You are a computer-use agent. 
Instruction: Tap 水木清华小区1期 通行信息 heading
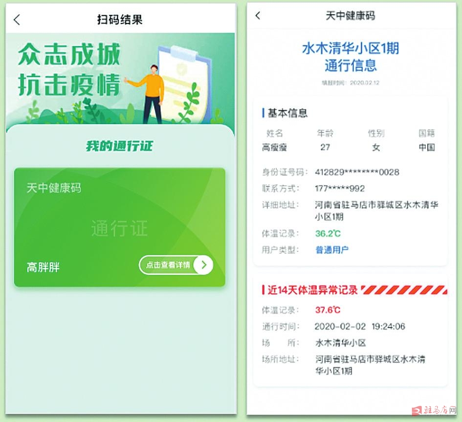[351, 57]
